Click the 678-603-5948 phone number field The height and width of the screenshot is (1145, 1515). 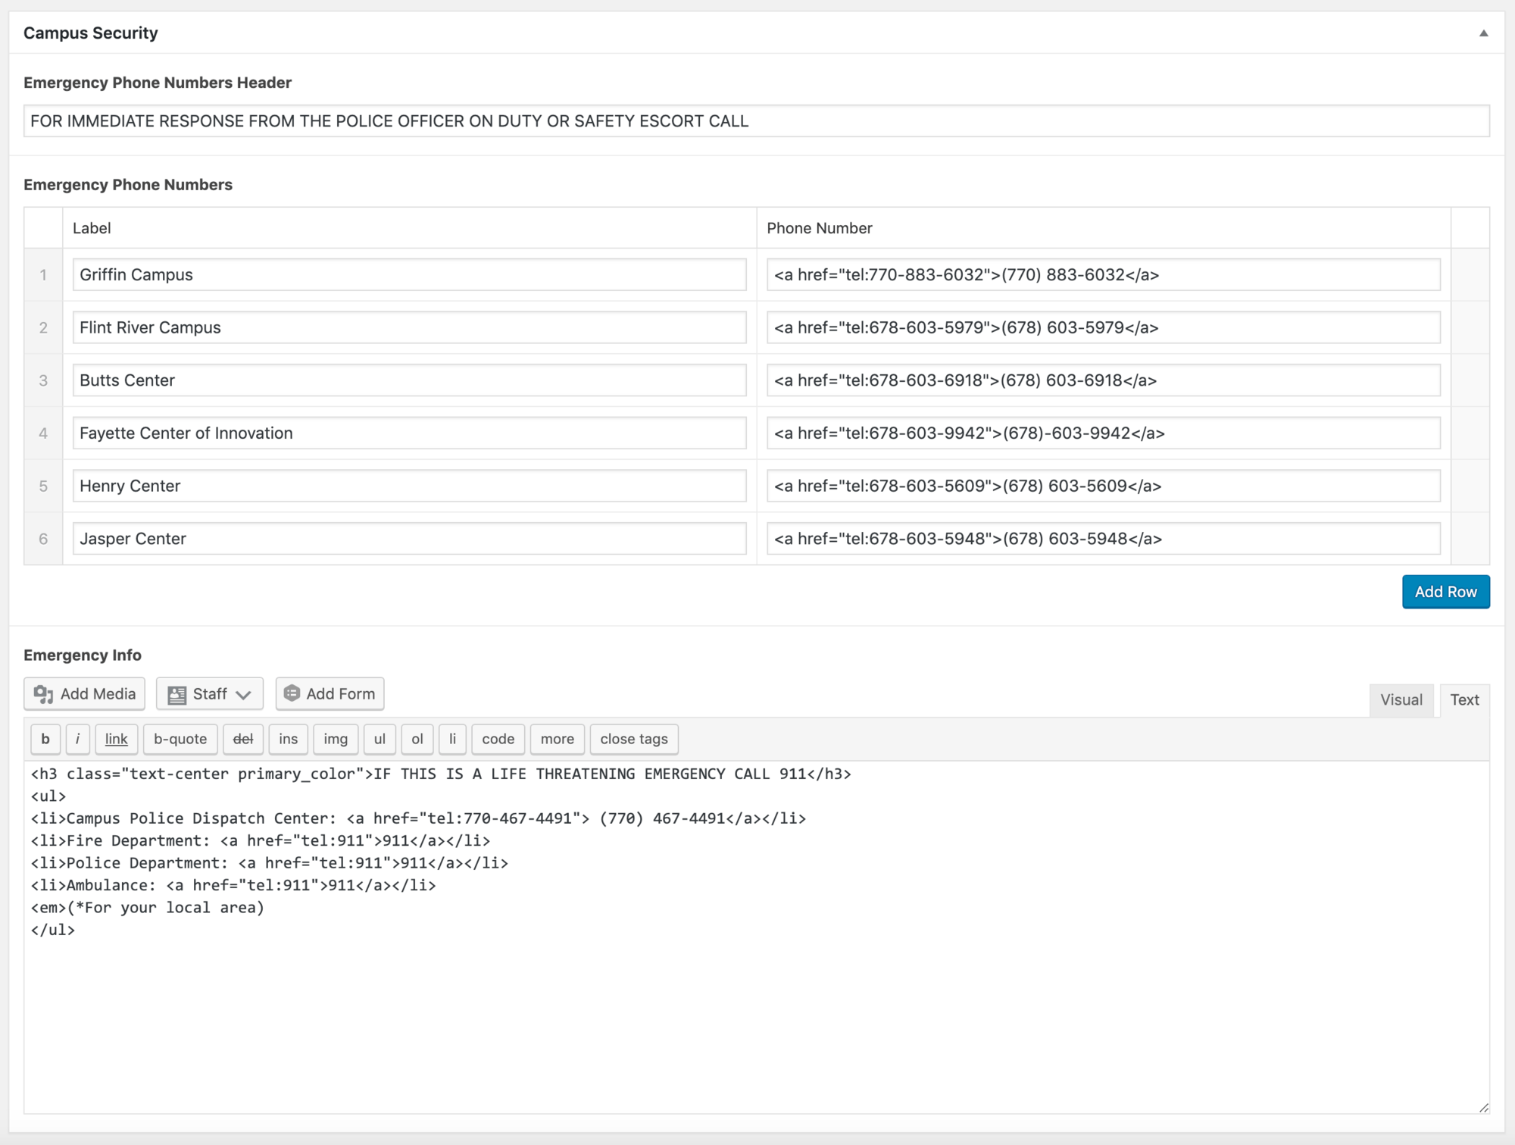click(x=1104, y=539)
